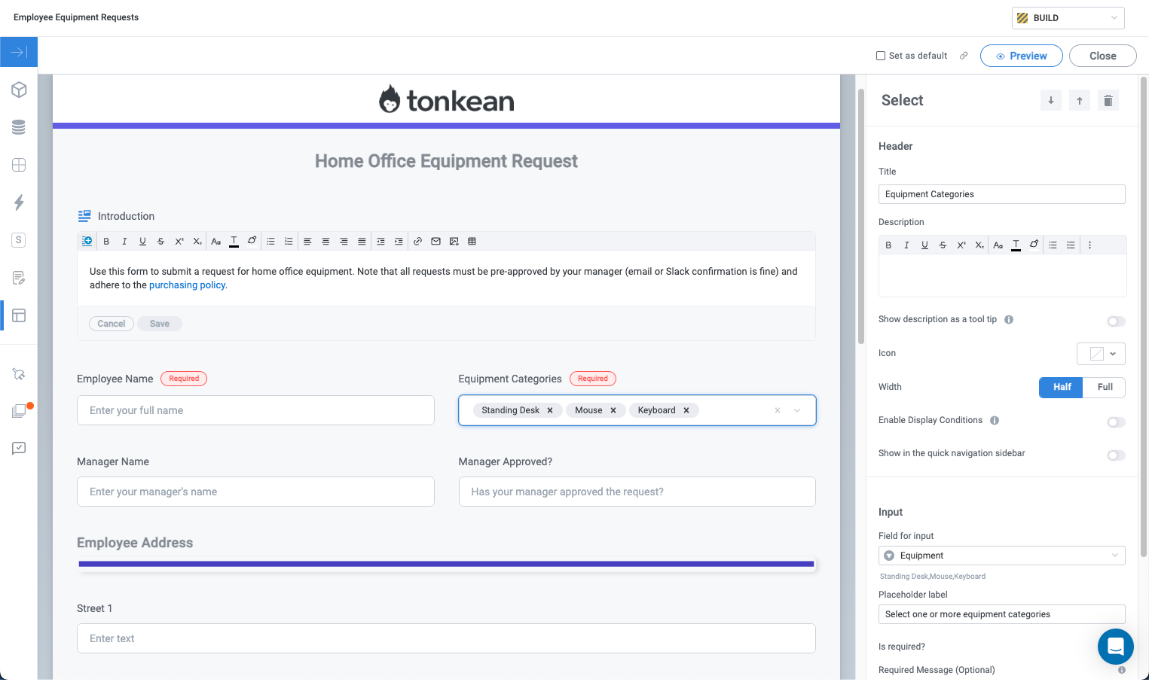The image size is (1149, 682).
Task: Insert image in Introduction toolbar
Action: [x=454, y=241]
